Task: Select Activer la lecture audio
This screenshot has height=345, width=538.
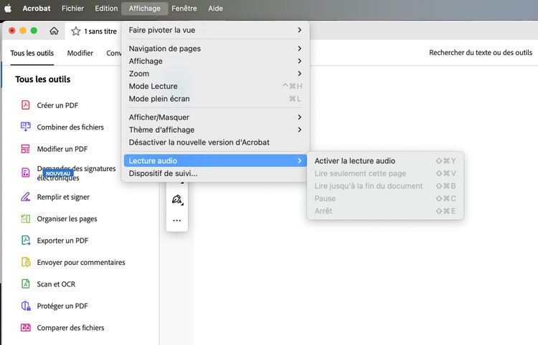Action: pyautogui.click(x=355, y=161)
